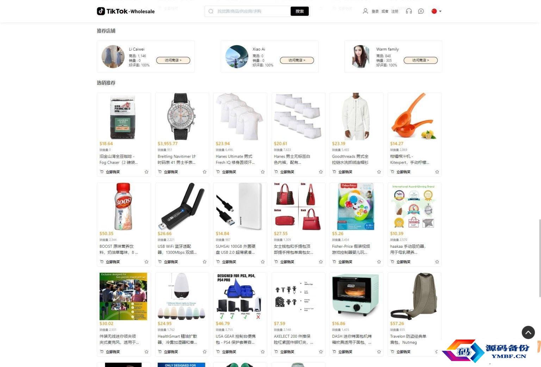This screenshot has width=541, height=367.
Task: Click cart icon on DASH mini toaster oven
Action: tap(334, 352)
